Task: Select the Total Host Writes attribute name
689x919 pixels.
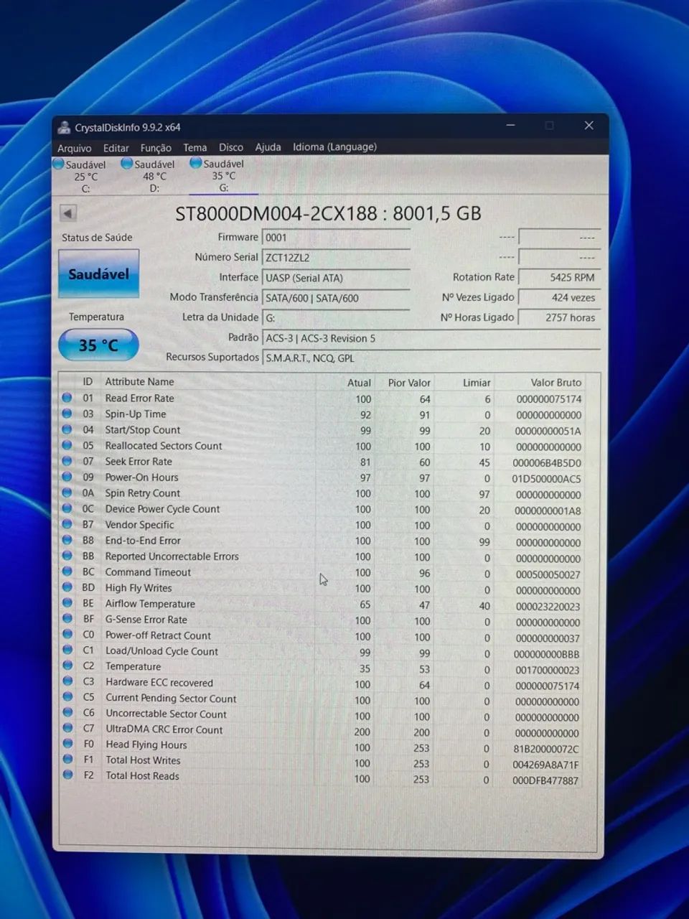Action: (143, 760)
